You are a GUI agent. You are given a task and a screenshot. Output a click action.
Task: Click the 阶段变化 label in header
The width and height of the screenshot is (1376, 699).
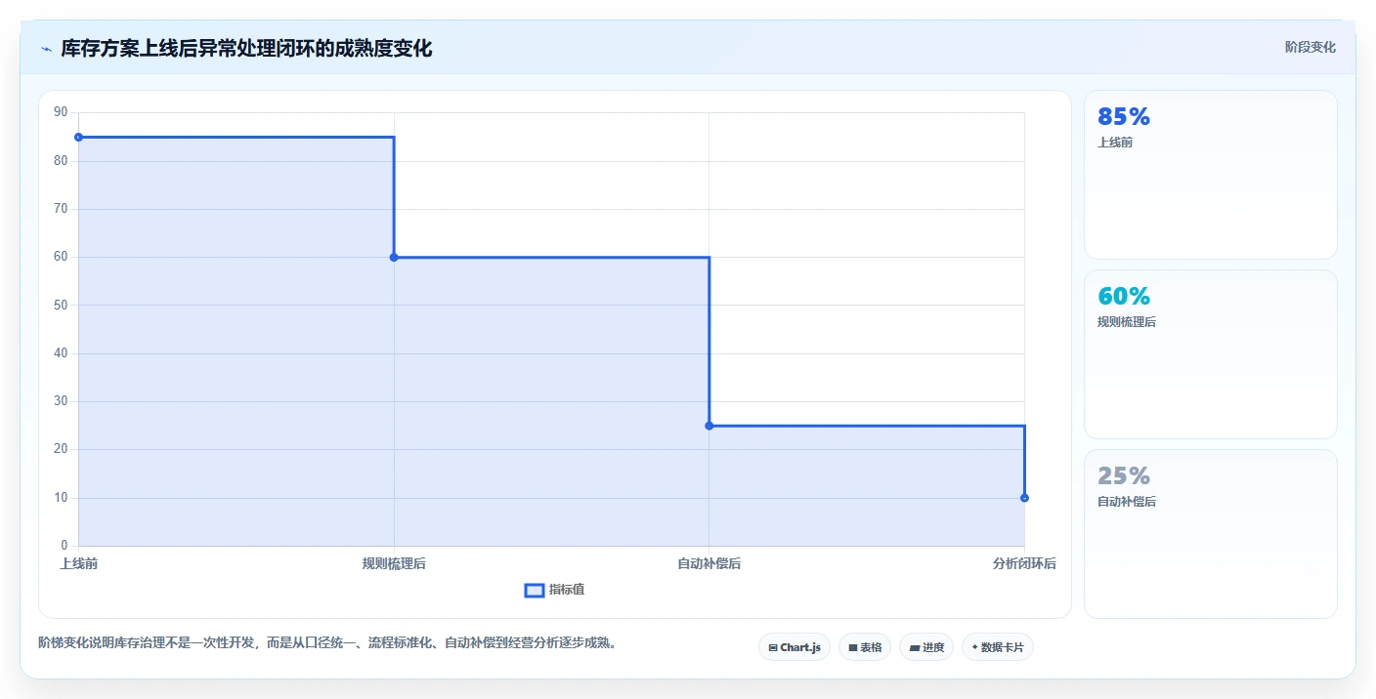1310,47
